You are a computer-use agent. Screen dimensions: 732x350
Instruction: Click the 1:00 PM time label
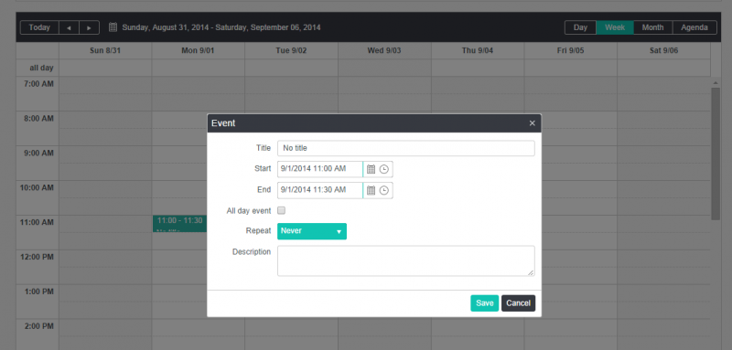[38, 292]
